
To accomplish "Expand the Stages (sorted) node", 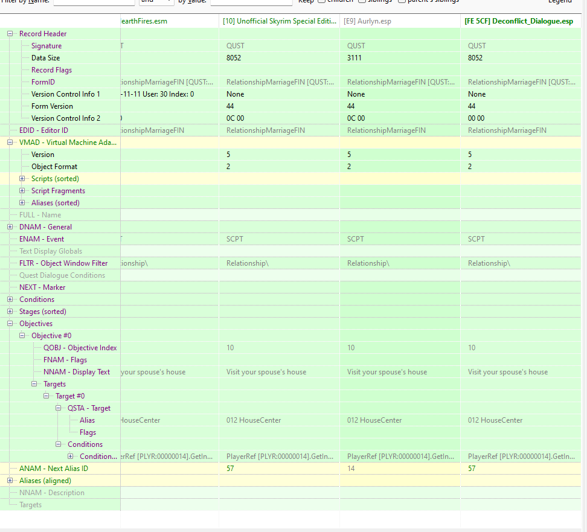I will 10,312.
